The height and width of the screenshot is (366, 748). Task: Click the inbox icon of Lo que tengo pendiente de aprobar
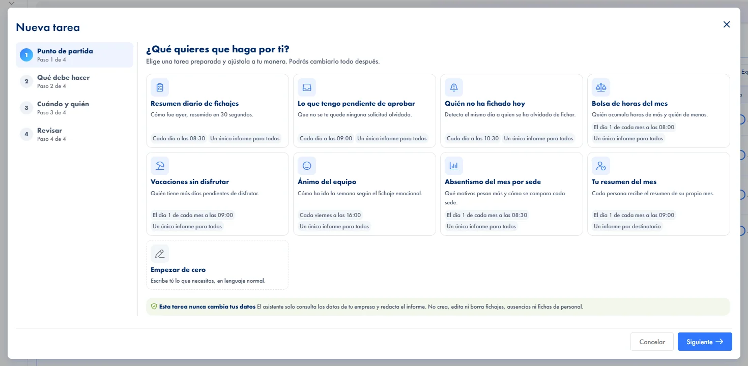(307, 87)
